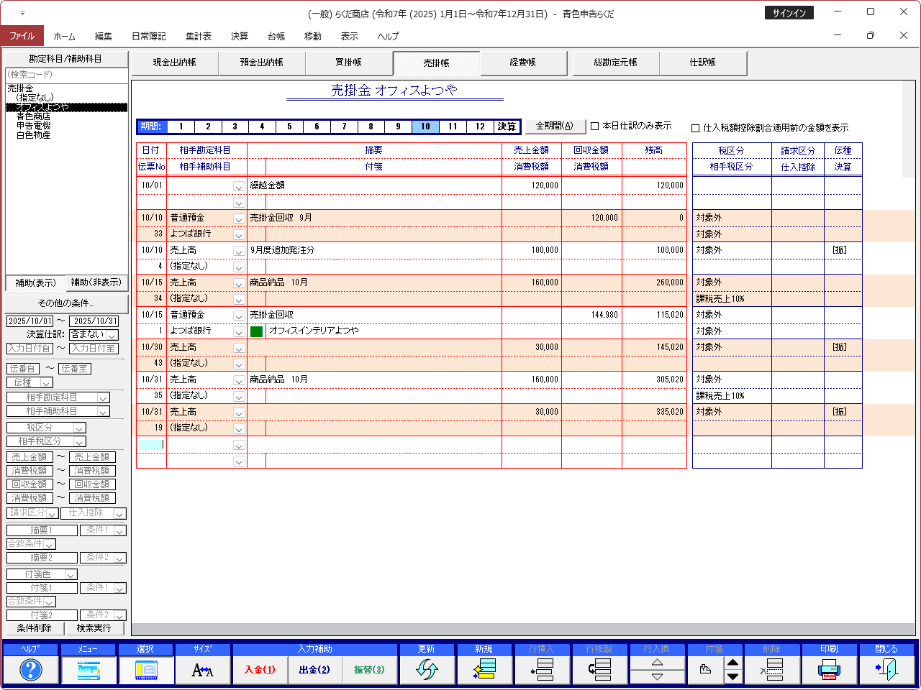This screenshot has width=921, height=690.
Task: Click the selection (選択) list icon
Action: tap(145, 670)
